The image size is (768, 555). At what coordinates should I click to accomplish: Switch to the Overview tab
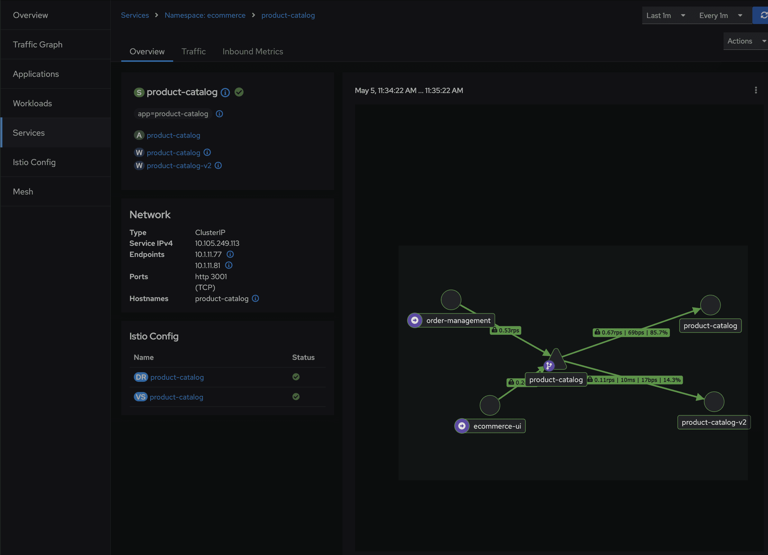pos(147,51)
